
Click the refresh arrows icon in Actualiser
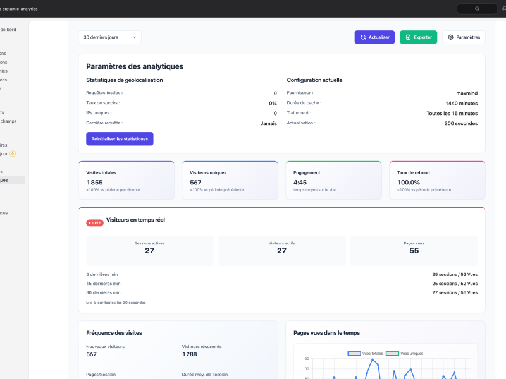point(363,37)
